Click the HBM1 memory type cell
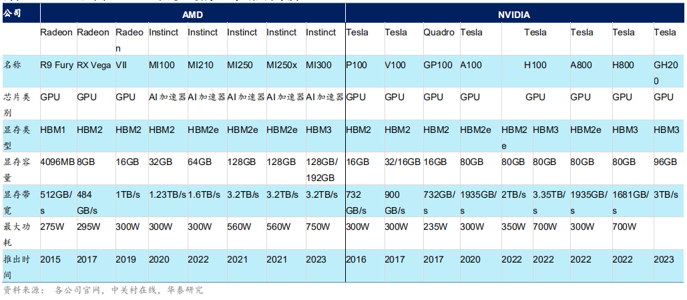This screenshot has height=300, width=687. (53, 129)
